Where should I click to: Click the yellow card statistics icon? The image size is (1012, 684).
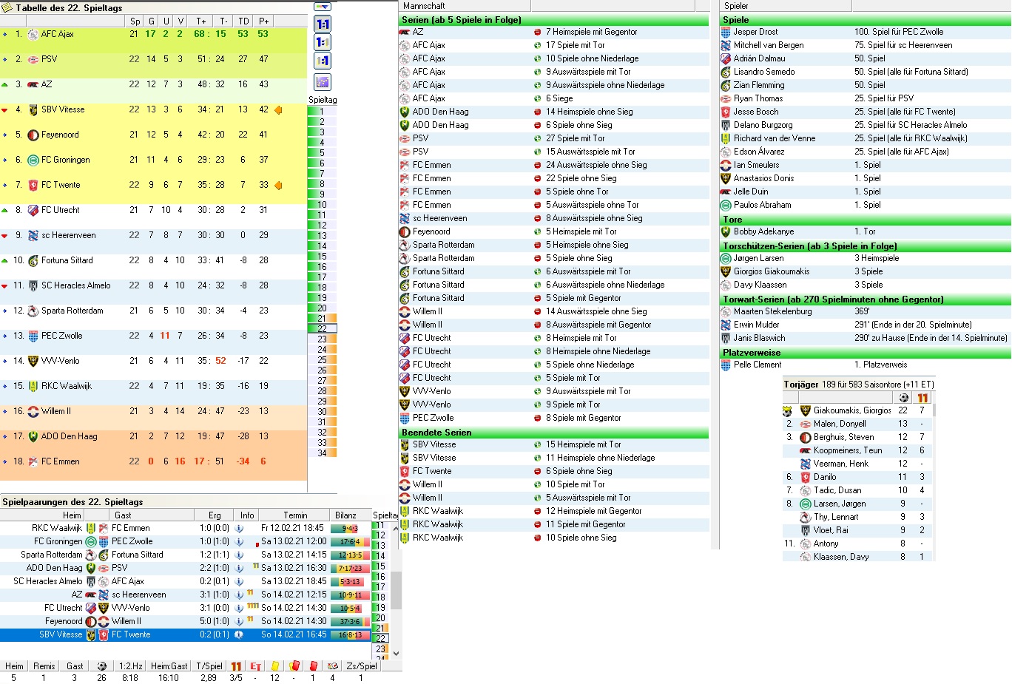click(x=275, y=666)
